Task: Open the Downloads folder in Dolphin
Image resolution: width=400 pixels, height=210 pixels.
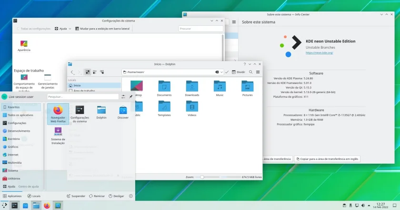Action: pos(192,88)
